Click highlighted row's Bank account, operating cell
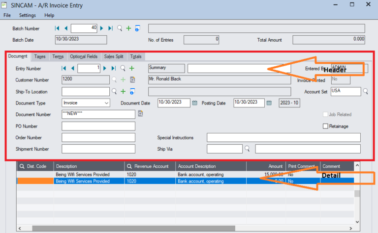This screenshot has width=378, height=233. click(x=211, y=181)
